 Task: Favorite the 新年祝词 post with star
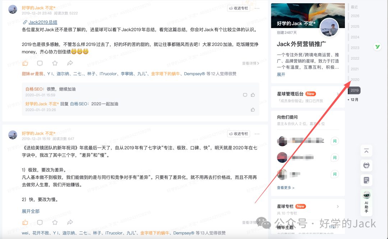tap(55, 222)
